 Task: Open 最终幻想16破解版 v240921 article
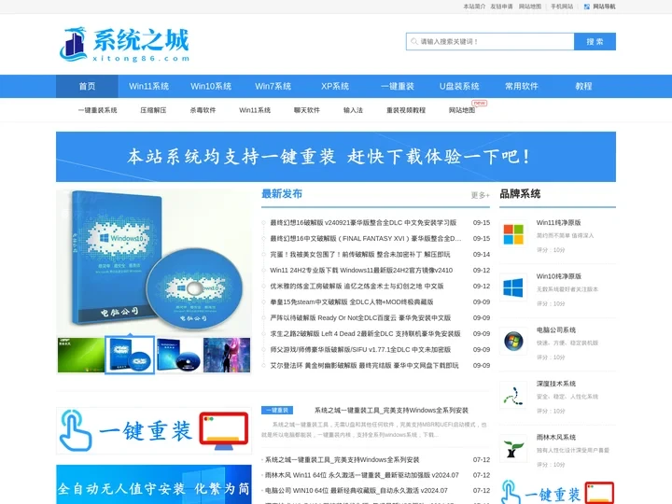tap(363, 223)
